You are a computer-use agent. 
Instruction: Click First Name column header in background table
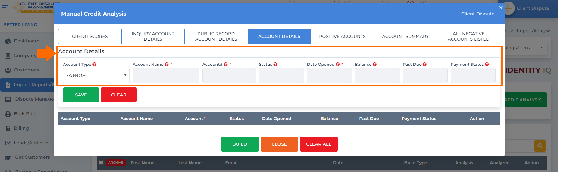(143, 163)
